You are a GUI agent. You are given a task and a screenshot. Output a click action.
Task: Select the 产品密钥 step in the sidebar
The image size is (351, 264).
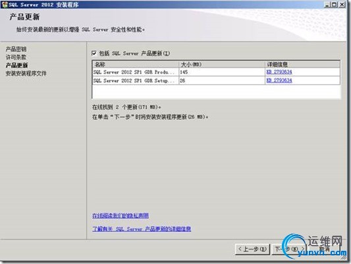16,49
